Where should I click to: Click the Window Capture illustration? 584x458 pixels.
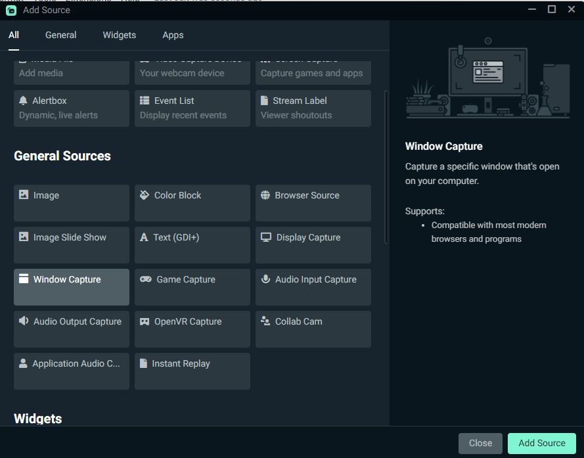pos(488,78)
